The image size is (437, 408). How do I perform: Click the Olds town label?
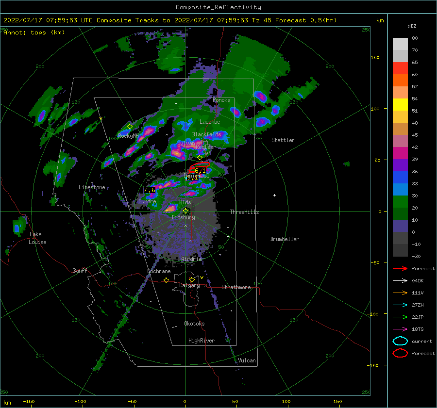pyautogui.click(x=185, y=202)
